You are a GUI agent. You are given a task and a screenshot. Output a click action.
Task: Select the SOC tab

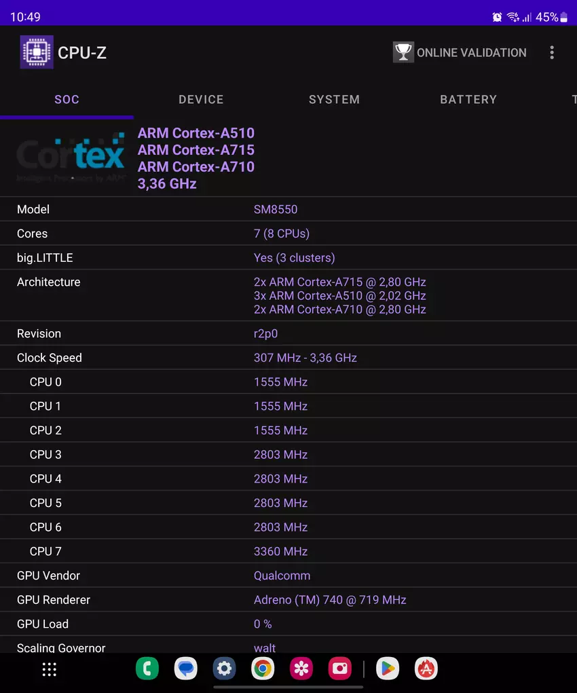pos(67,99)
